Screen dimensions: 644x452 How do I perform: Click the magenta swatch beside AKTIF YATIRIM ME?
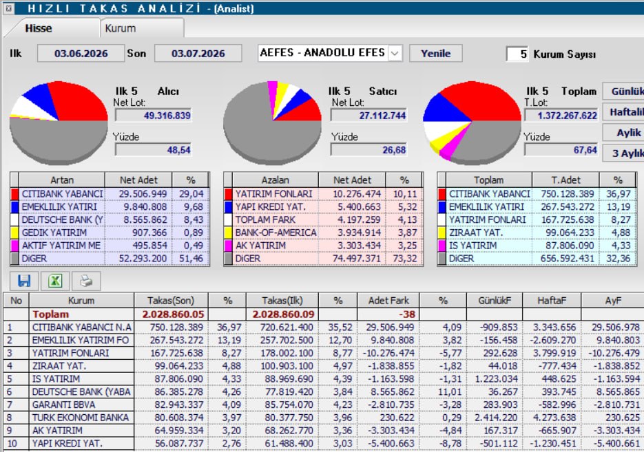click(14, 246)
